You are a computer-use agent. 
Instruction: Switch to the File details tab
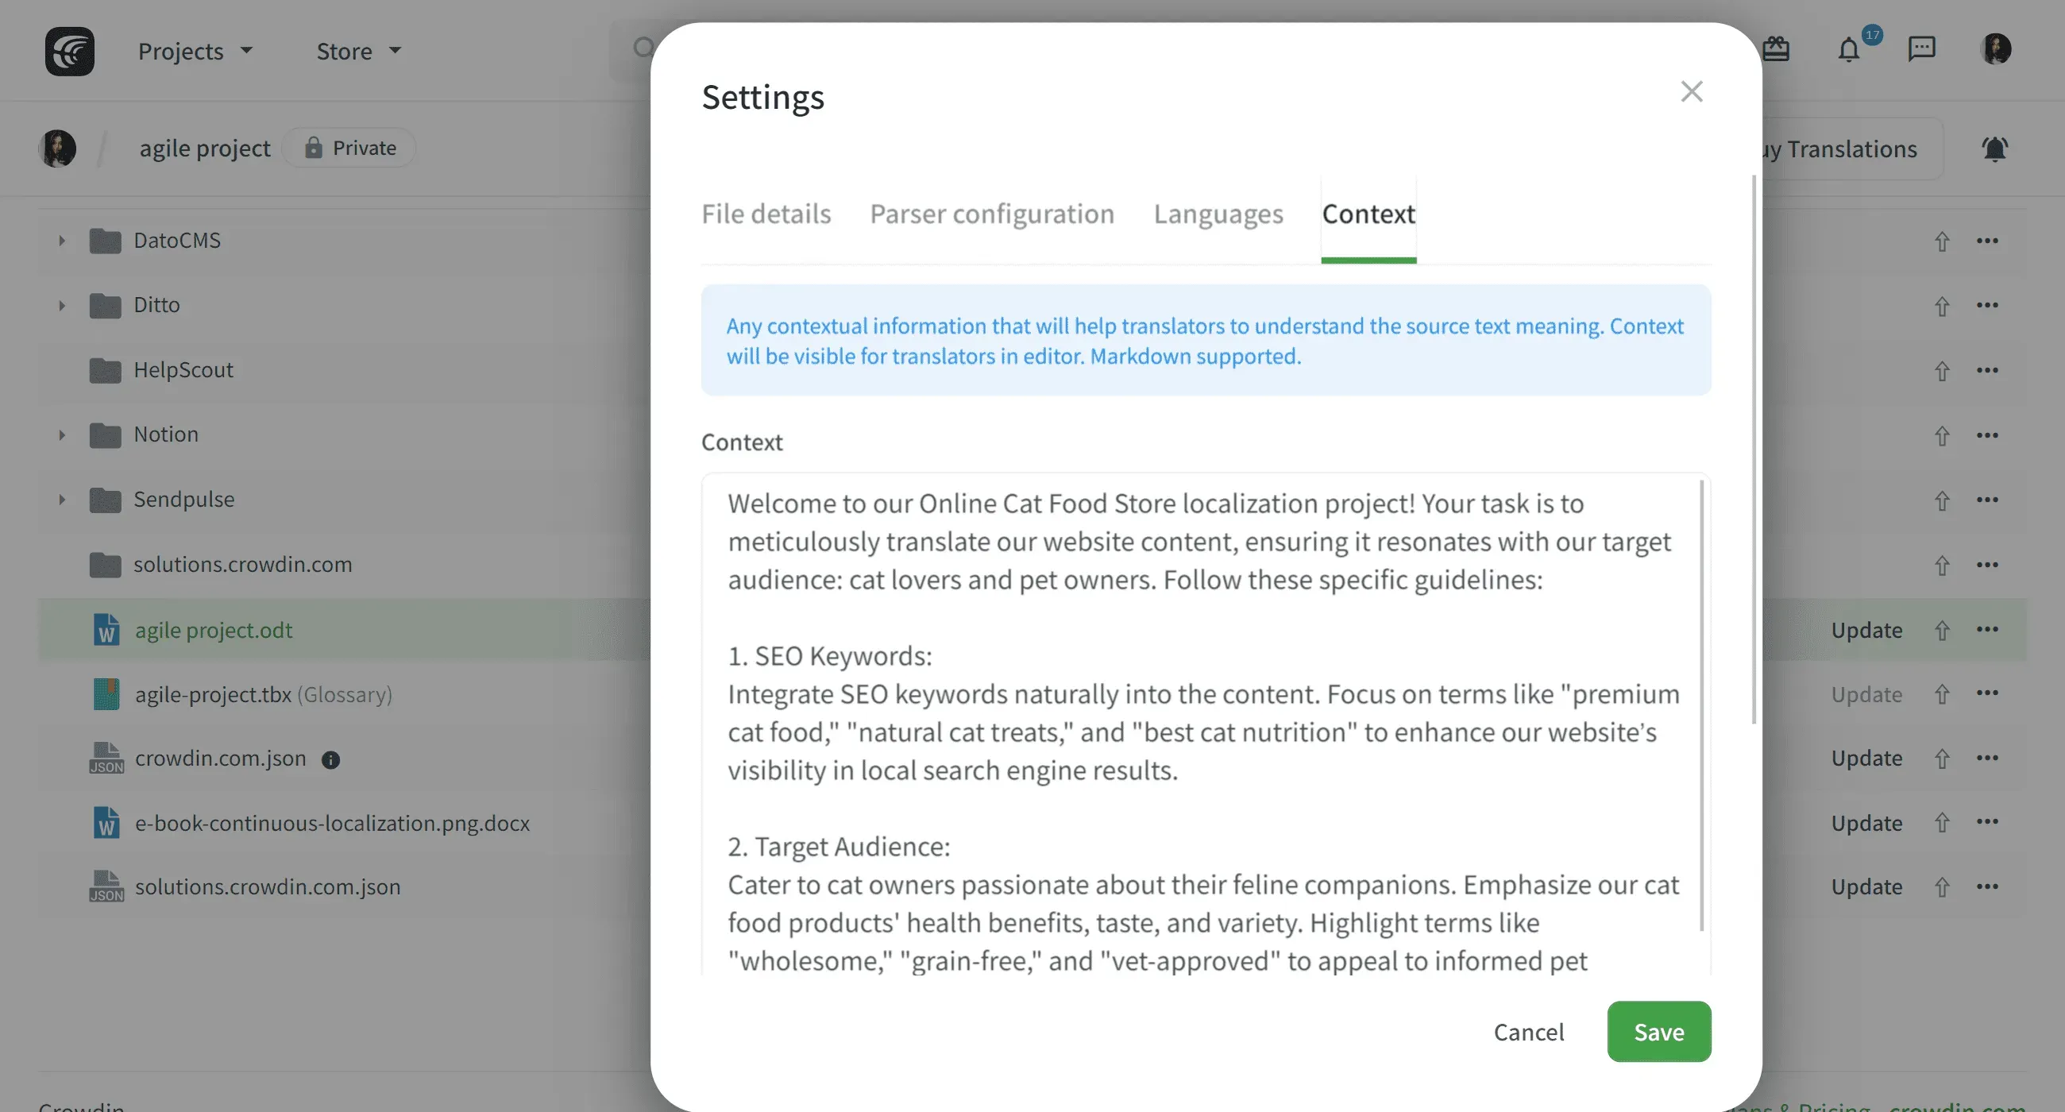tap(766, 213)
